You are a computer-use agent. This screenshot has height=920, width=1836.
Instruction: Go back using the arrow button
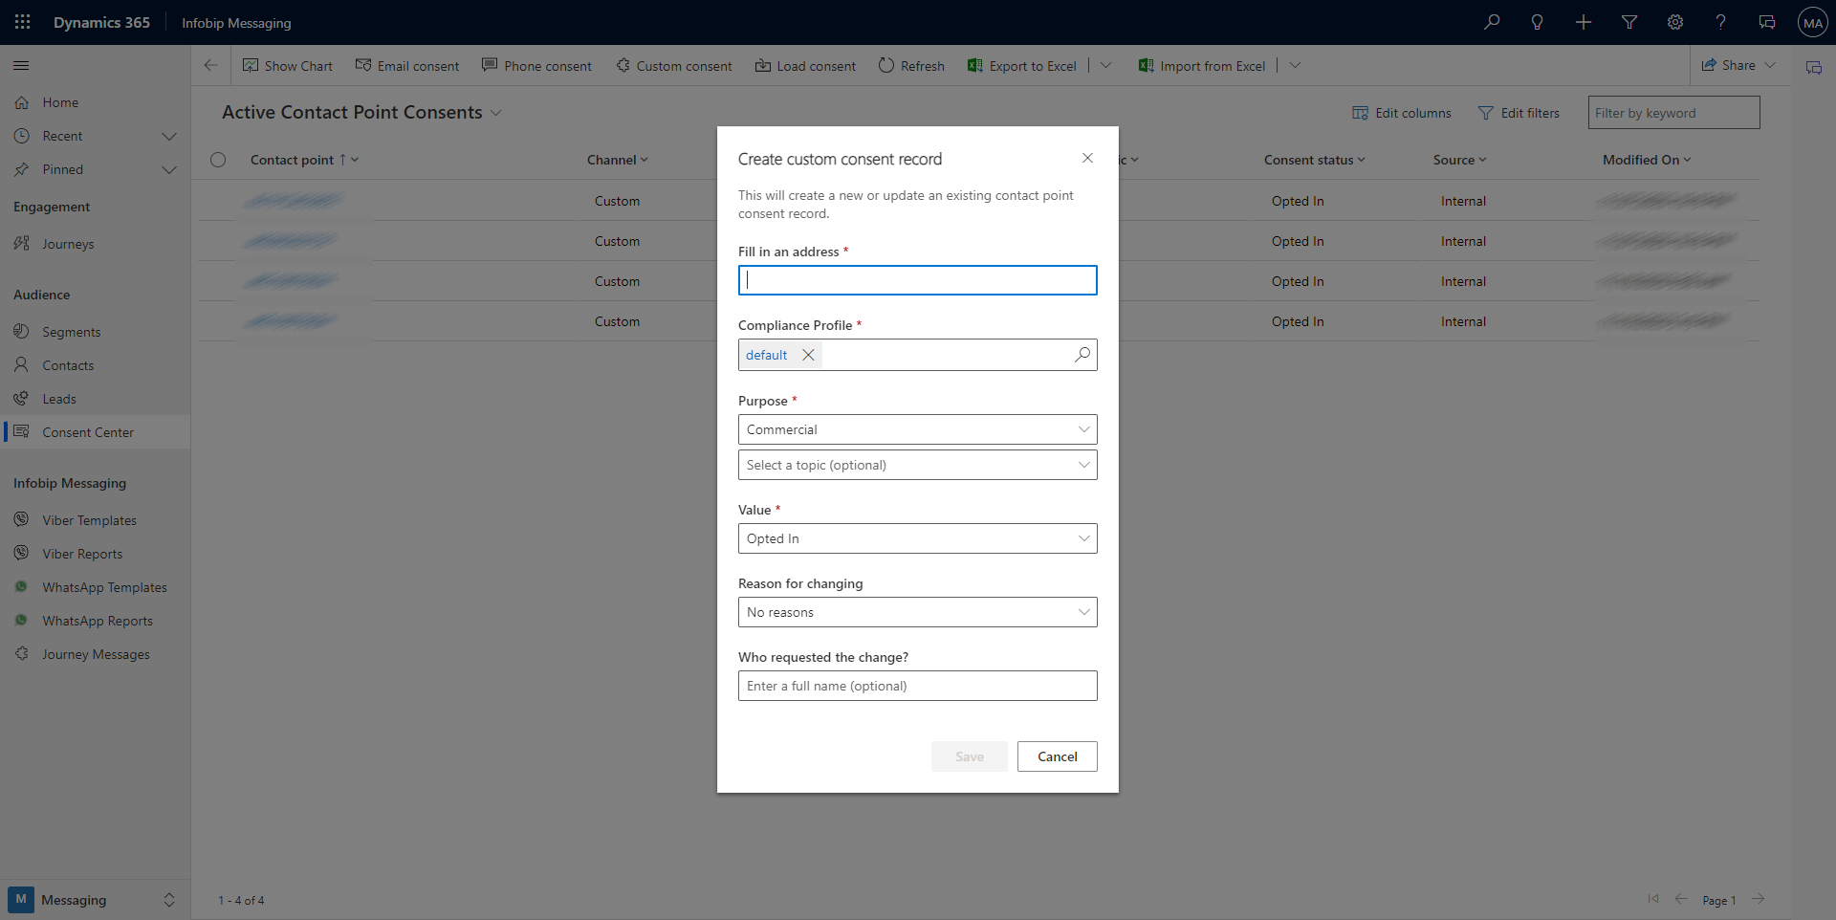(210, 65)
